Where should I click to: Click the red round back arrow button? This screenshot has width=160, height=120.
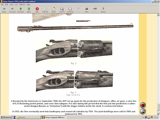pyautogui.click(x=143, y=105)
